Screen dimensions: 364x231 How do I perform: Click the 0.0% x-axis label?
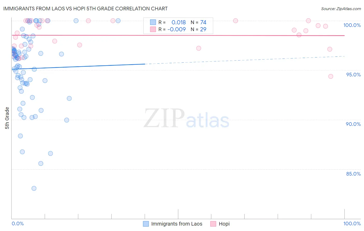(18, 223)
